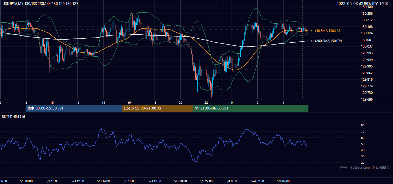
Task: Click the 200 SMA 130.074 label
Action: click(x=326, y=41)
